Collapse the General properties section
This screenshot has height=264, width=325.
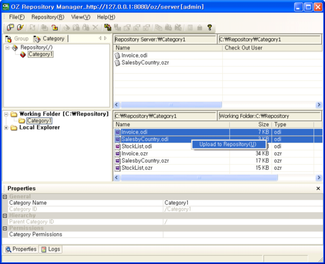coord(5,197)
